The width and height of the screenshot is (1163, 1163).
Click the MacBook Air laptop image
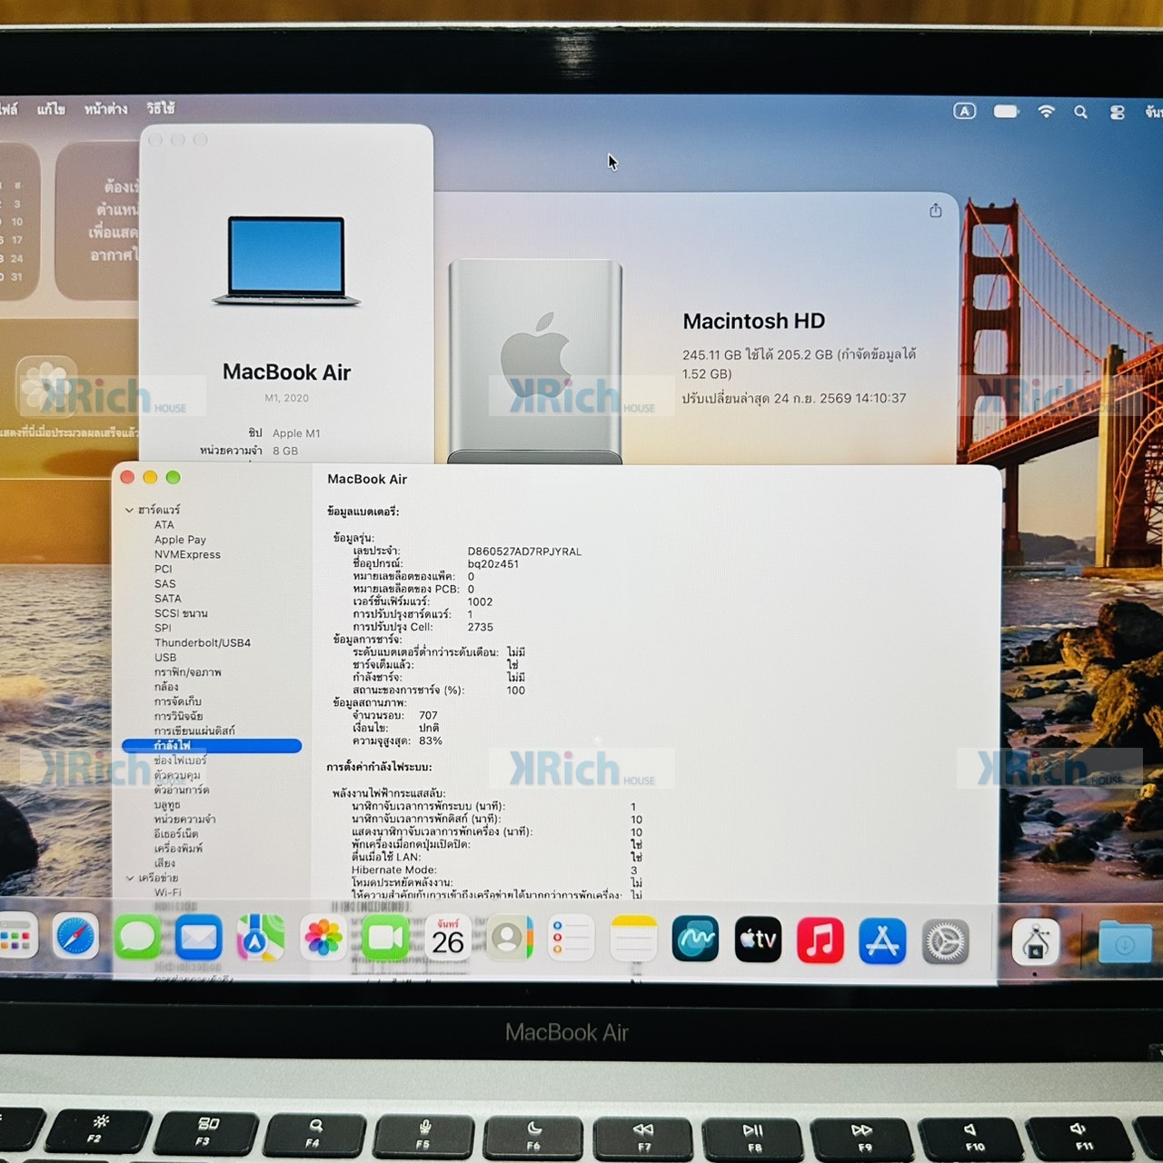tap(286, 261)
